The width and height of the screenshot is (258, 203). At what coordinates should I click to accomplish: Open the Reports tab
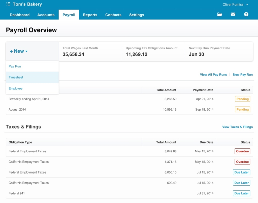coord(90,15)
